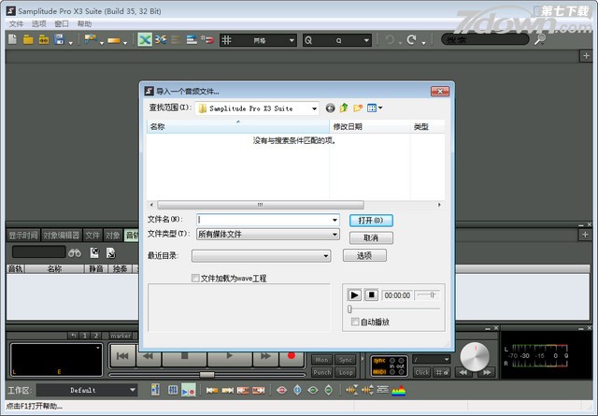Open the '工作区' Default workspace dropdown

coord(133,390)
